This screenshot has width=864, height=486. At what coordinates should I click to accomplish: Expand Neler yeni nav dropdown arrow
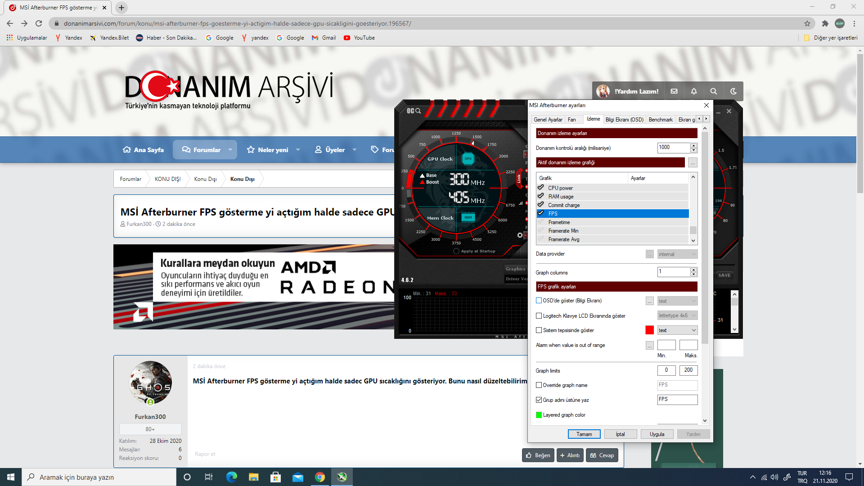click(x=297, y=150)
